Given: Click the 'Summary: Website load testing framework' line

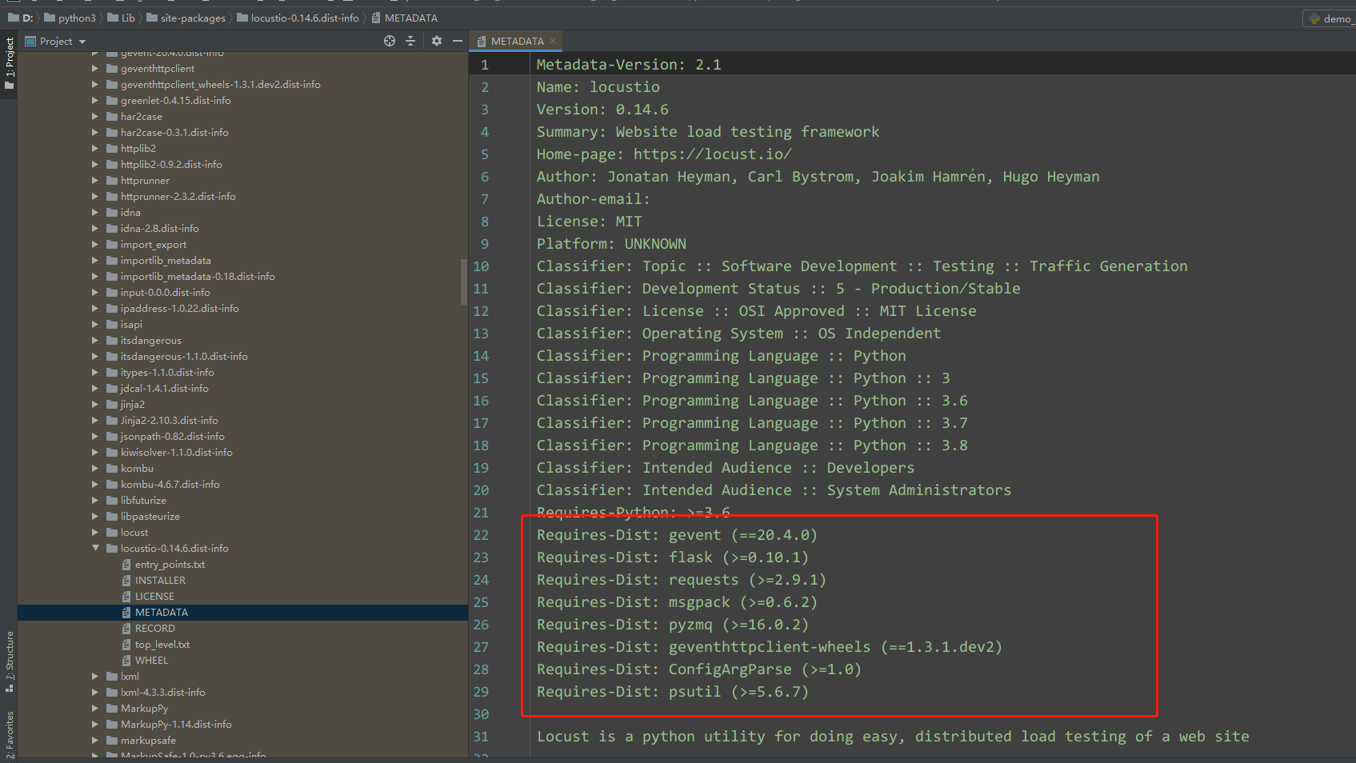Looking at the screenshot, I should pyautogui.click(x=708, y=132).
